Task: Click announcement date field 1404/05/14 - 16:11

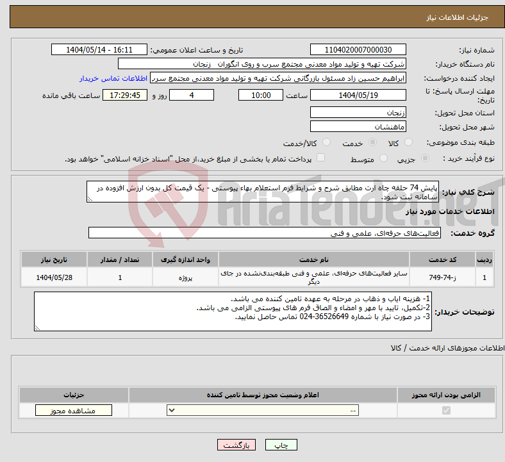Action: [99, 49]
